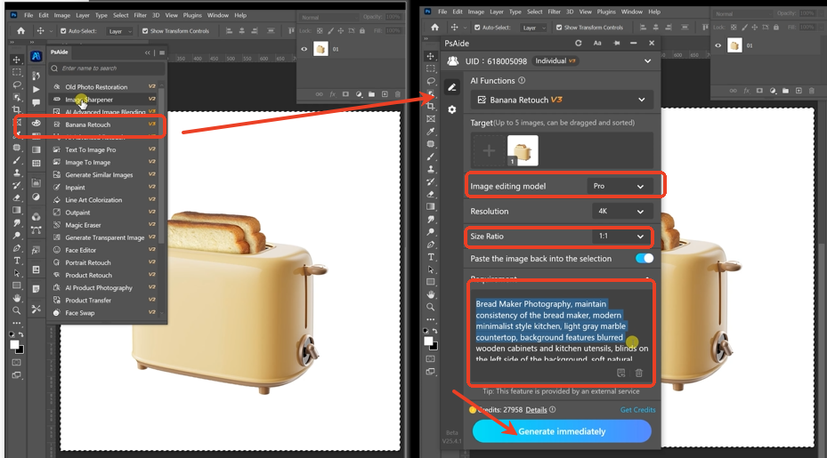Click the PsAide name search field
Screen dimensions: 827x458
click(107, 68)
